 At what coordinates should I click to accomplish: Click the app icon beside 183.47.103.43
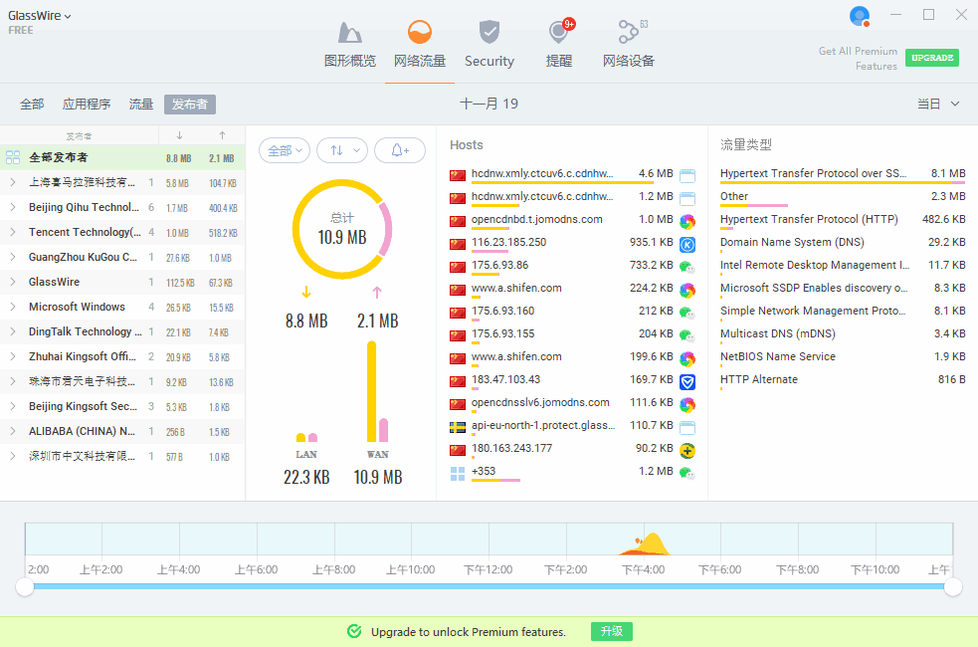(x=686, y=380)
